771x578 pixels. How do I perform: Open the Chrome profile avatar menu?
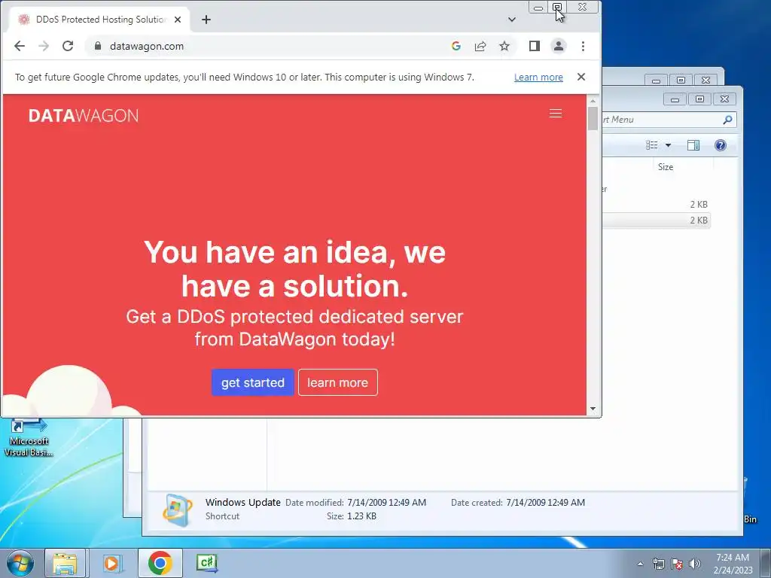559,46
